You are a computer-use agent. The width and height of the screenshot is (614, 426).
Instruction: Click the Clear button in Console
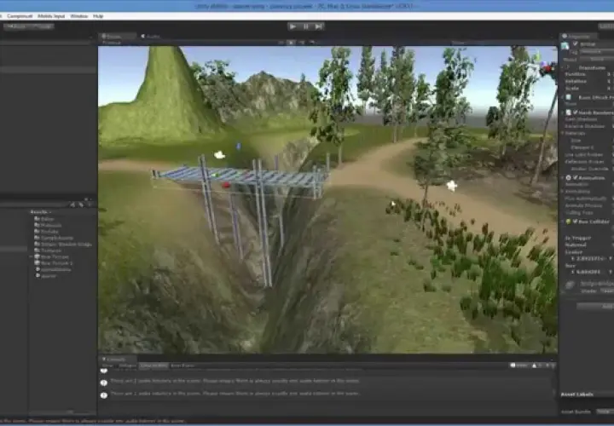click(107, 366)
